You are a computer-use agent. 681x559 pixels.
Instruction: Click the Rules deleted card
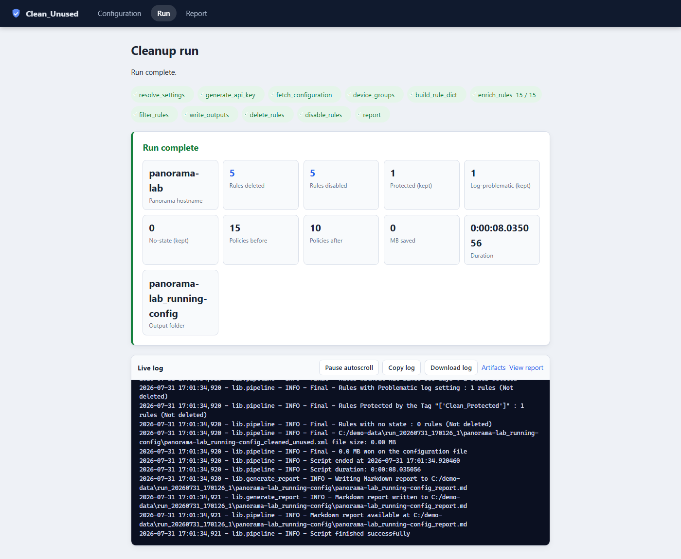coord(261,185)
